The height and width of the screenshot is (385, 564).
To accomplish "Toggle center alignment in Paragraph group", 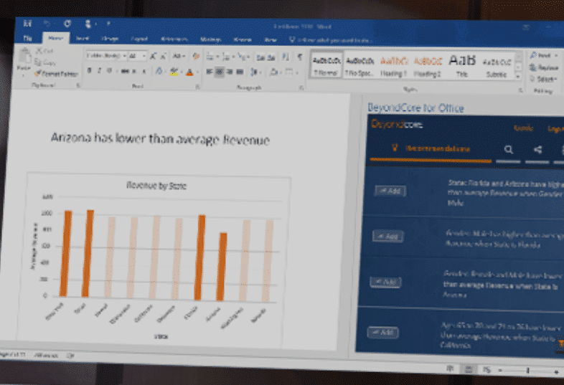I will (220, 72).
